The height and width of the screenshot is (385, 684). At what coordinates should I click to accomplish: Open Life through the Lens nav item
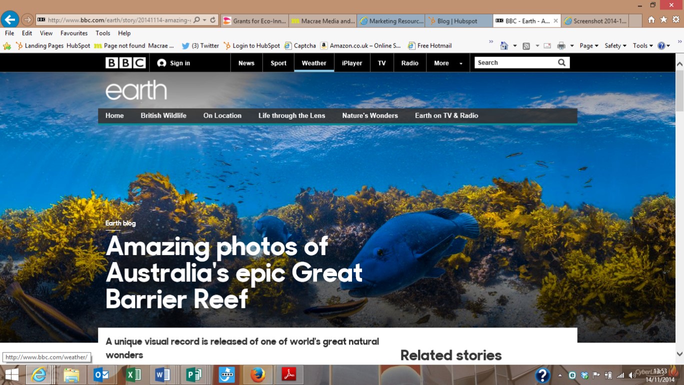tap(291, 115)
